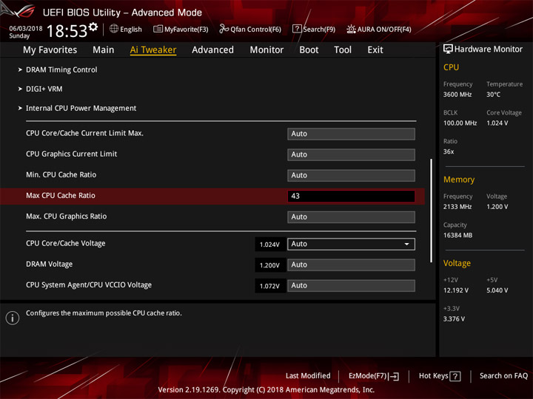Click the 1.200V value beside DRAM Voltage
The height and width of the screenshot is (399, 533).
click(x=270, y=265)
